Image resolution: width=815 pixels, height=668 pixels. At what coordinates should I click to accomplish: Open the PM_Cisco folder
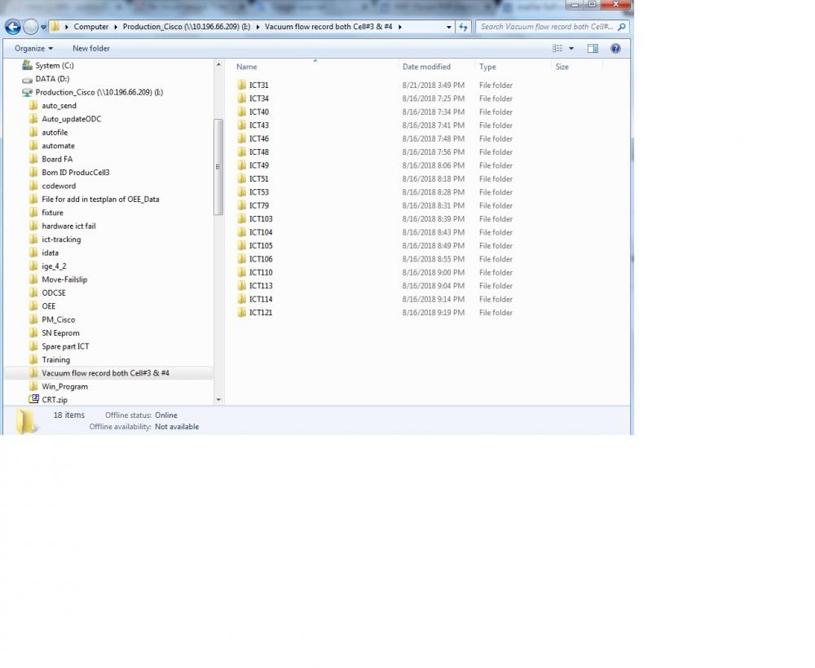coord(52,319)
